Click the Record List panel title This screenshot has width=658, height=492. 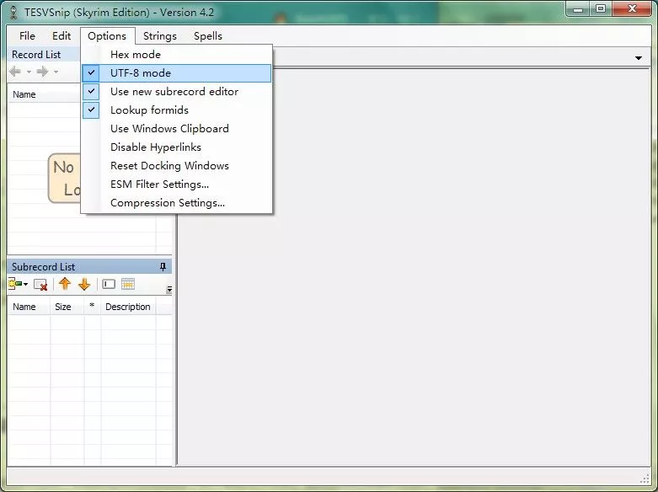click(x=36, y=55)
